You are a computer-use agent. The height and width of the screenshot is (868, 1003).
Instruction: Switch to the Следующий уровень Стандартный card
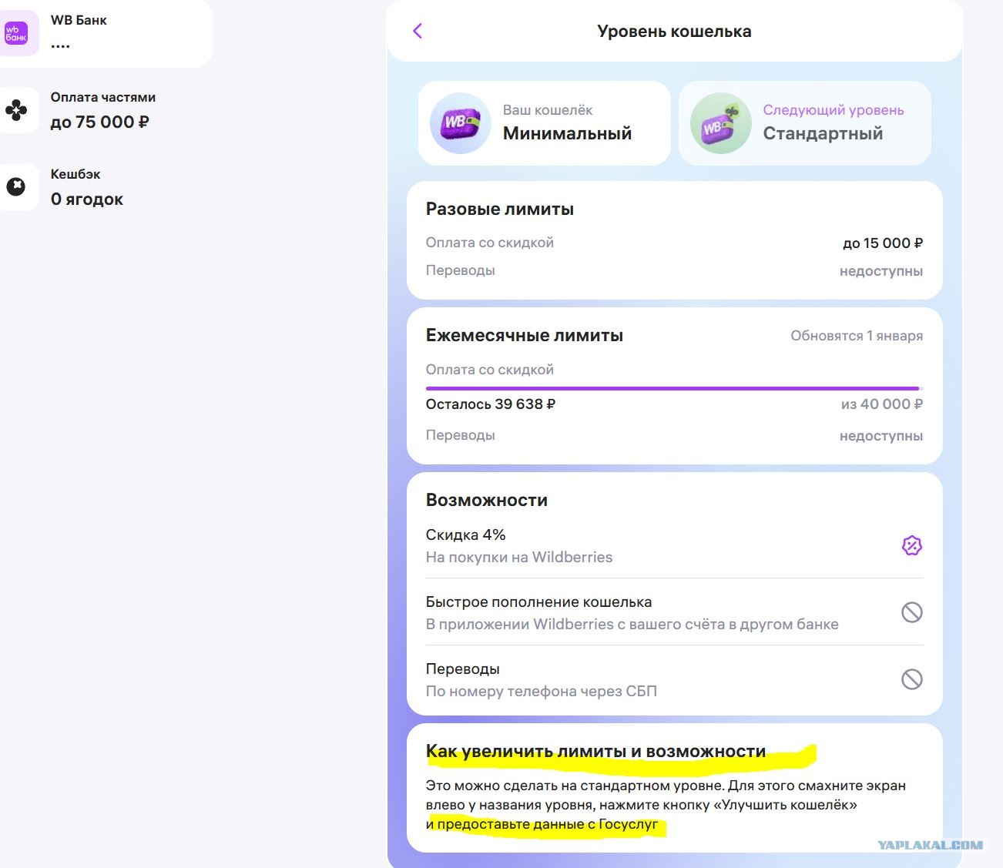click(805, 123)
